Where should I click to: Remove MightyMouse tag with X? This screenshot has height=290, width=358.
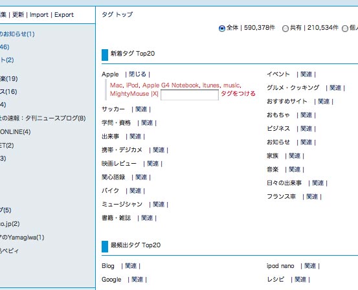[155, 94]
